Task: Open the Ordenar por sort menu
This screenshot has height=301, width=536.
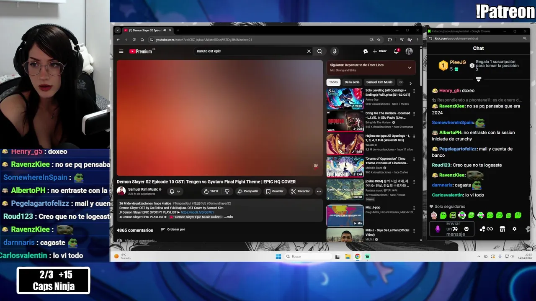Action: (173, 230)
